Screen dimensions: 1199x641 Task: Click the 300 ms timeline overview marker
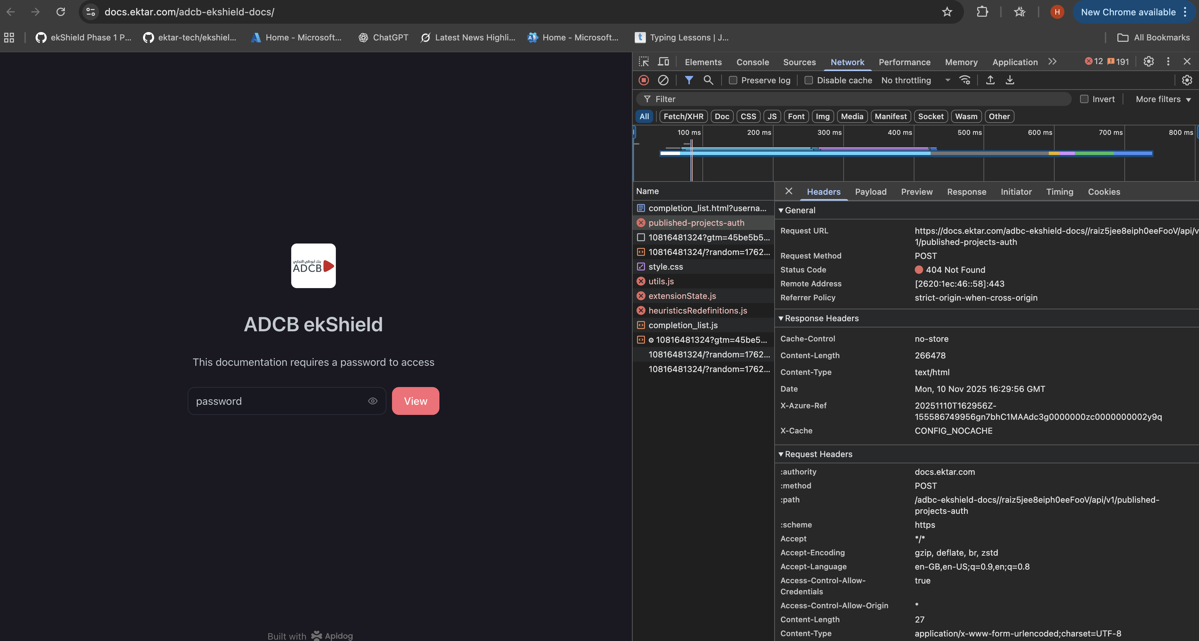[829, 132]
